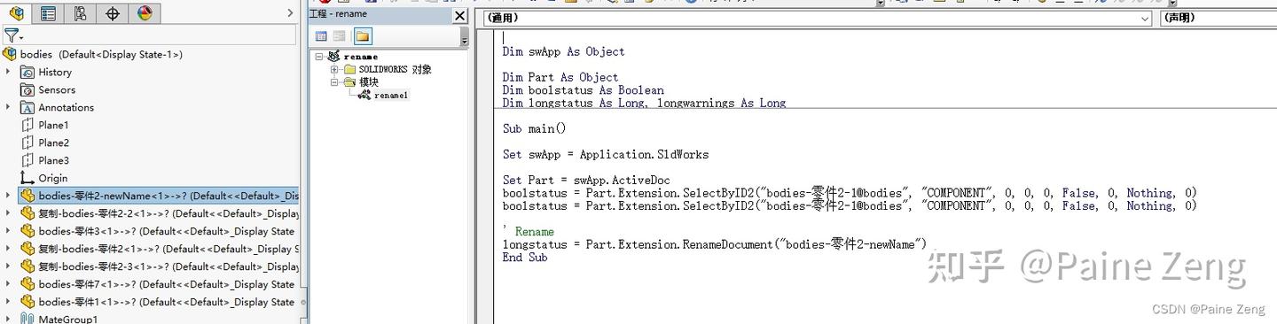
Task: Open the PropertyManager tab
Action: (48, 12)
